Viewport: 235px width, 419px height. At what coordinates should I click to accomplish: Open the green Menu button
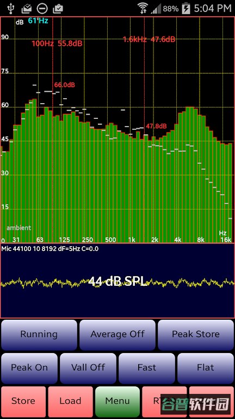(117, 402)
